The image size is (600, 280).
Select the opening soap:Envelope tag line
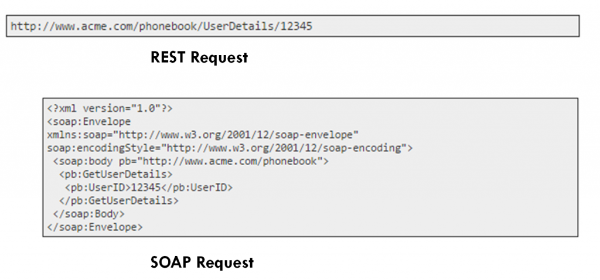[89, 122]
